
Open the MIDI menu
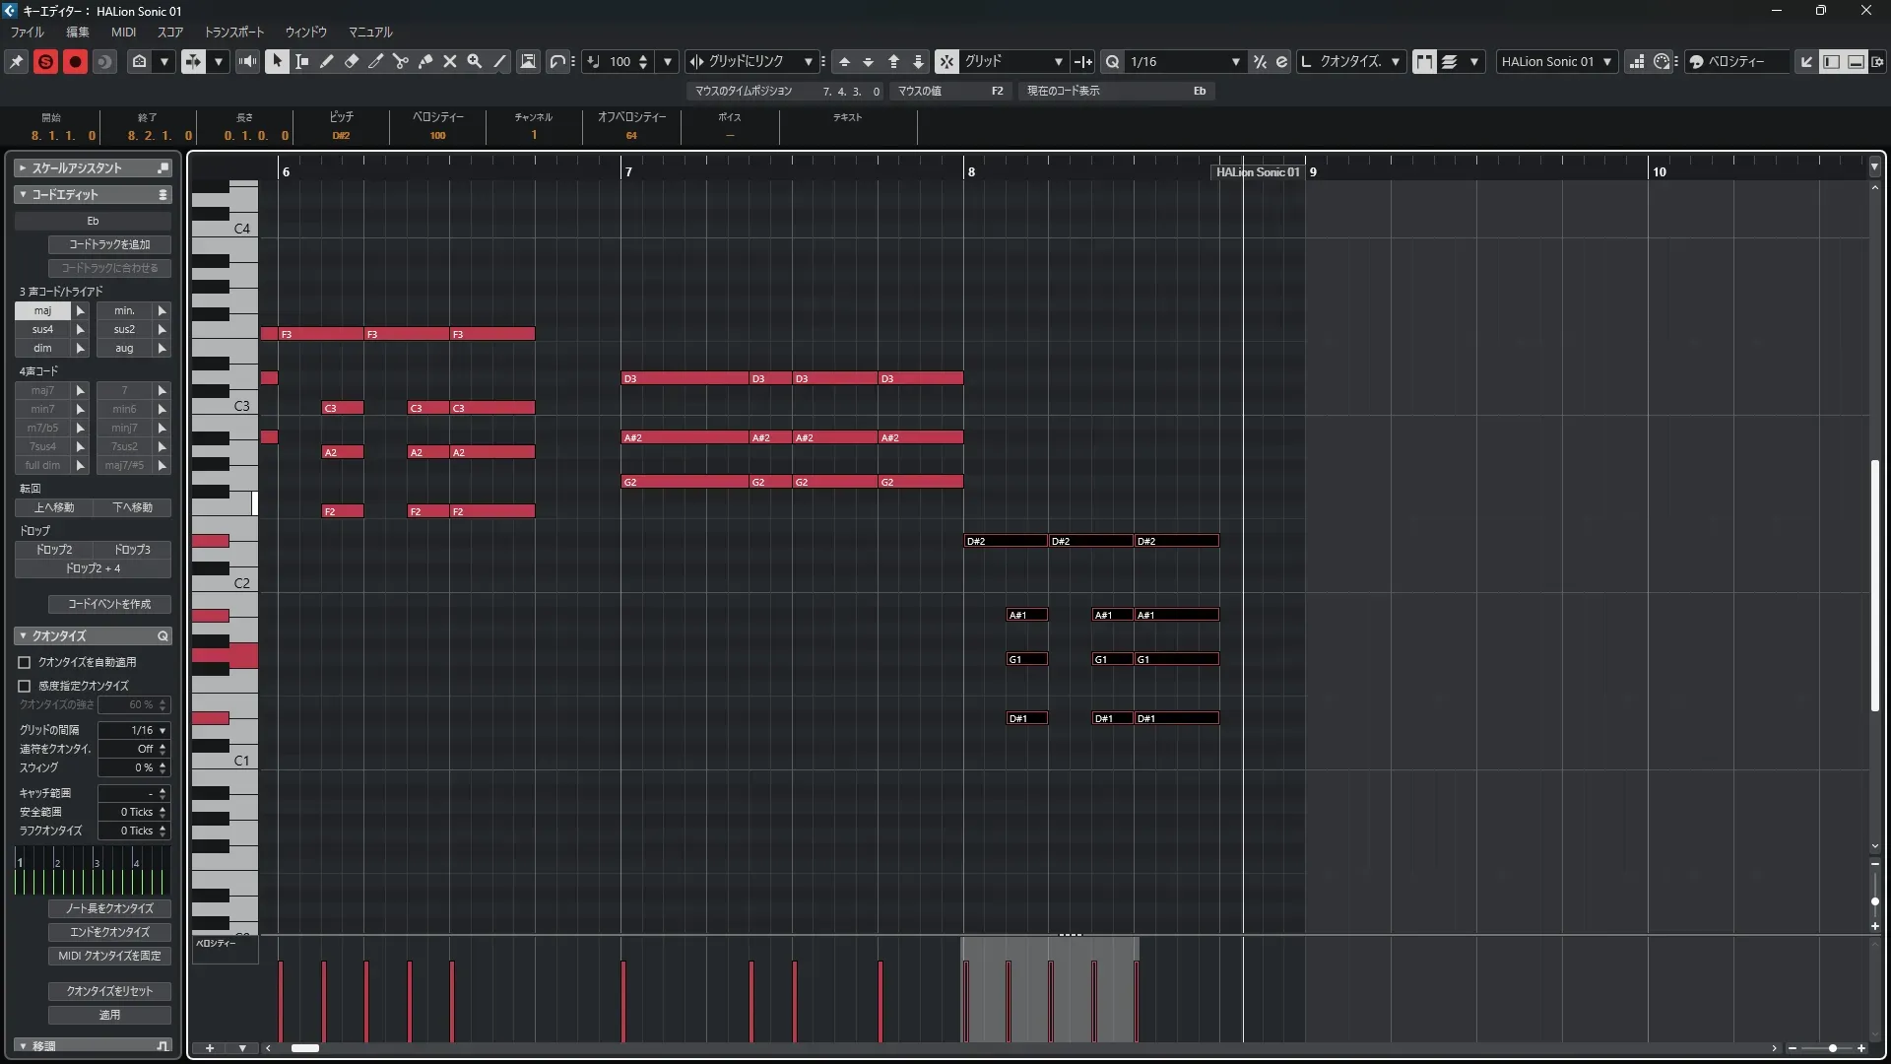(123, 32)
